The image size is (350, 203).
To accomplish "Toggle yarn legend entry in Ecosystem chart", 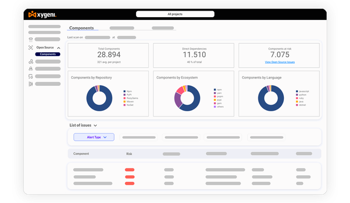I will coord(218,93).
